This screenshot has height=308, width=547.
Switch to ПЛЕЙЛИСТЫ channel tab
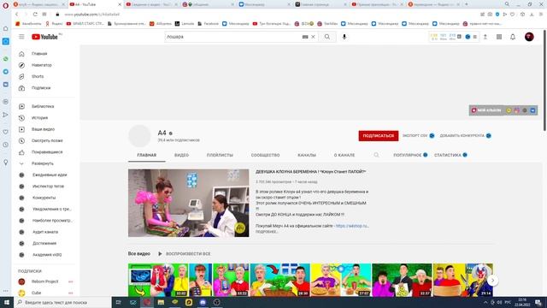(220, 155)
